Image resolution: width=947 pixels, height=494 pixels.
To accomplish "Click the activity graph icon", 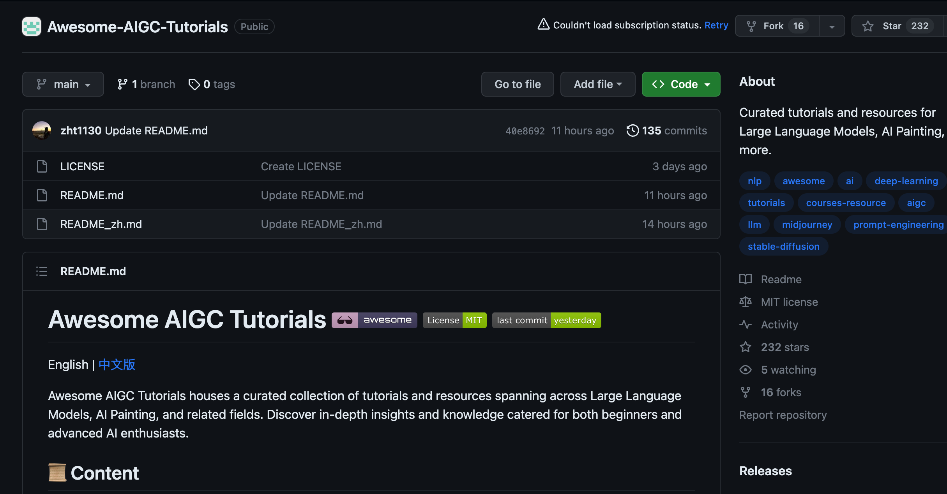I will pos(747,324).
